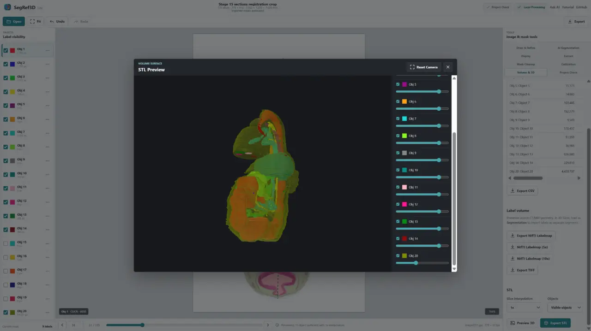Click the Obj 20 opacity slider
Viewport: 591px width, 331px height.
[x=422, y=263]
